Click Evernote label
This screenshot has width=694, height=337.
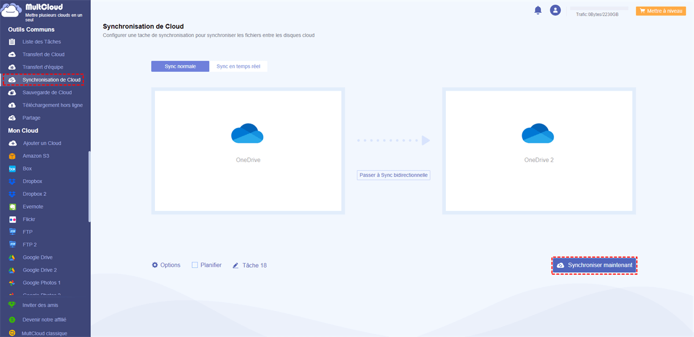pos(33,207)
